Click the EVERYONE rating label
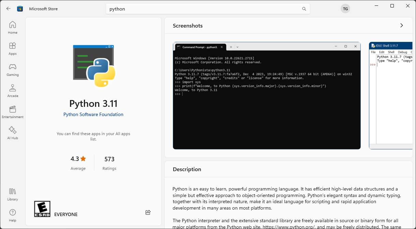The height and width of the screenshot is (229, 416). point(66,214)
